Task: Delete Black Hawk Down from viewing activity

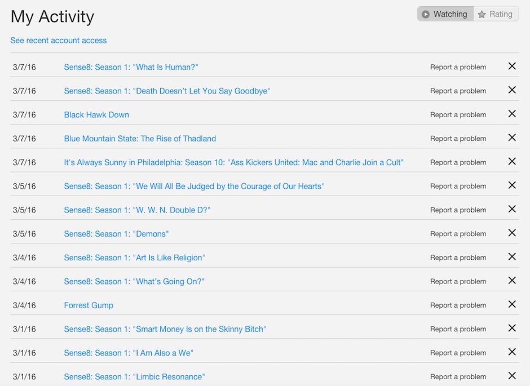Action: click(x=512, y=114)
